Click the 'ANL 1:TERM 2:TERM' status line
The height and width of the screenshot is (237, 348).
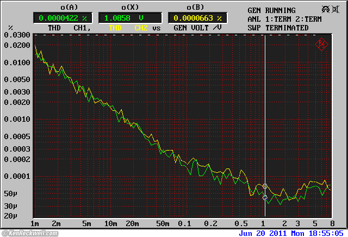pyautogui.click(x=284, y=20)
